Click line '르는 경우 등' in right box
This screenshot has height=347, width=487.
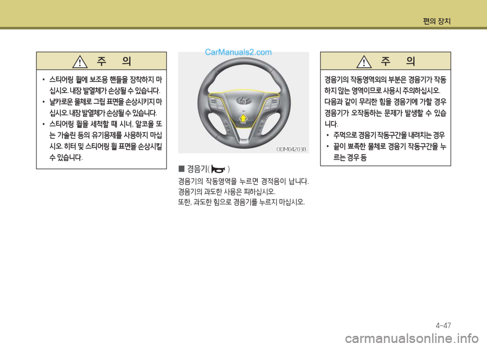(350, 158)
